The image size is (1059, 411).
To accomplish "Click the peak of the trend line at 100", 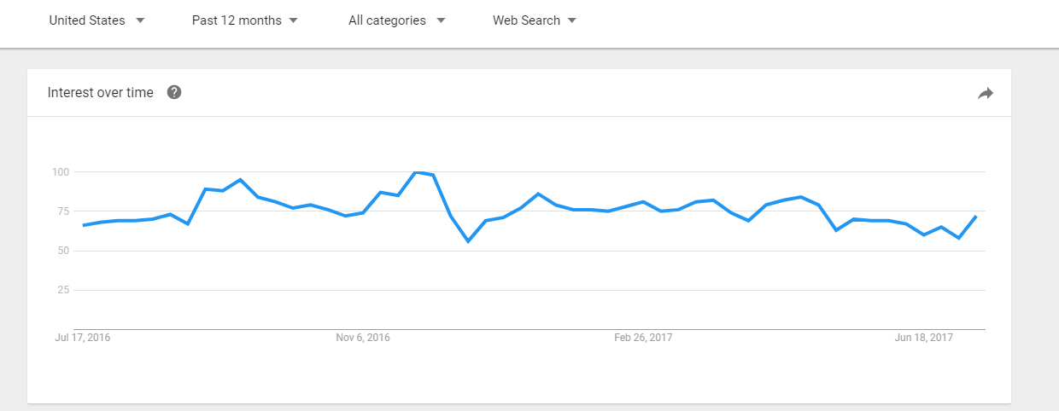I will coord(416,172).
